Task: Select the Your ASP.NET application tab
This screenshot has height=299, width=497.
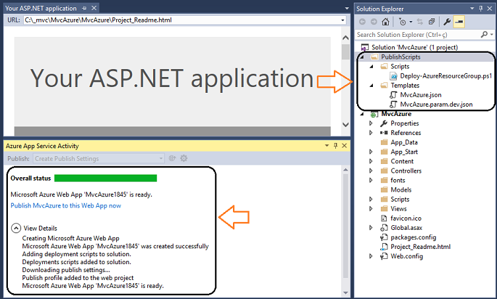Action: (41, 8)
